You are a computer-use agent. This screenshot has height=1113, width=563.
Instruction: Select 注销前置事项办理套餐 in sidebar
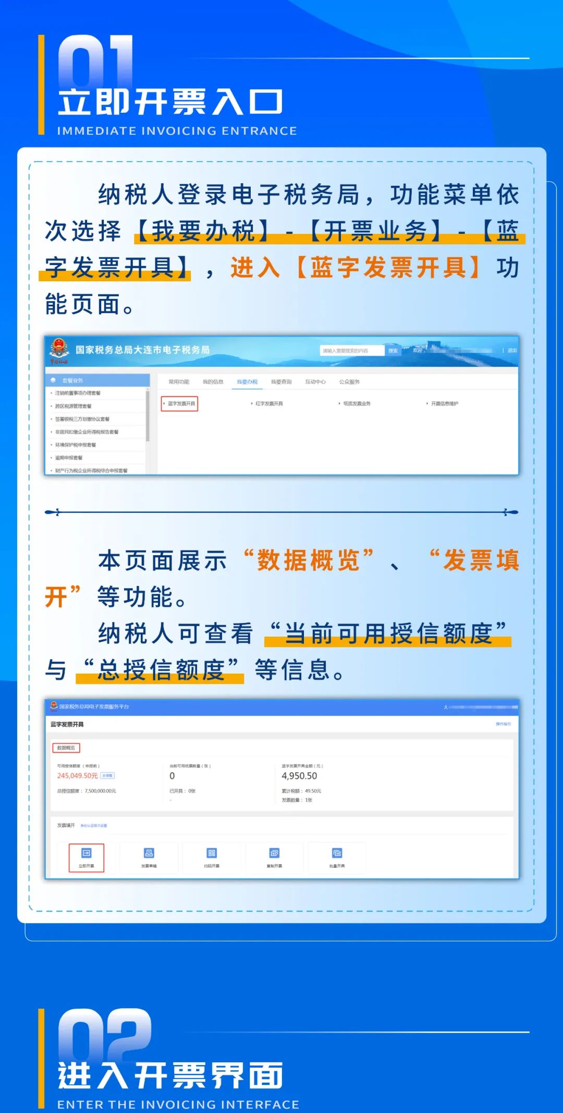(x=78, y=393)
